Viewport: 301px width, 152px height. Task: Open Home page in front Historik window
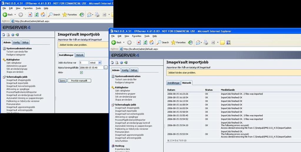pyautogui.click(x=152, y=42)
